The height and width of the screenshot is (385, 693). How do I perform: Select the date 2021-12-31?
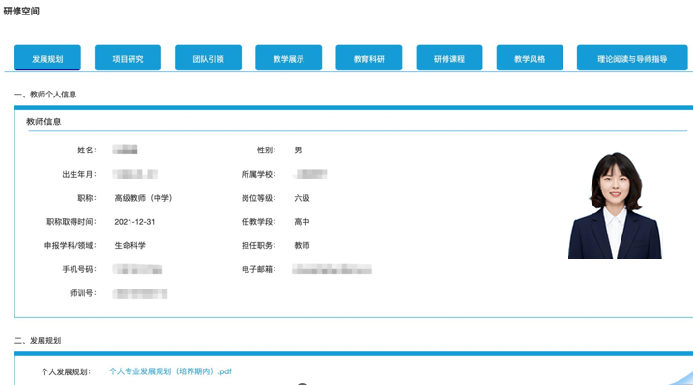134,222
